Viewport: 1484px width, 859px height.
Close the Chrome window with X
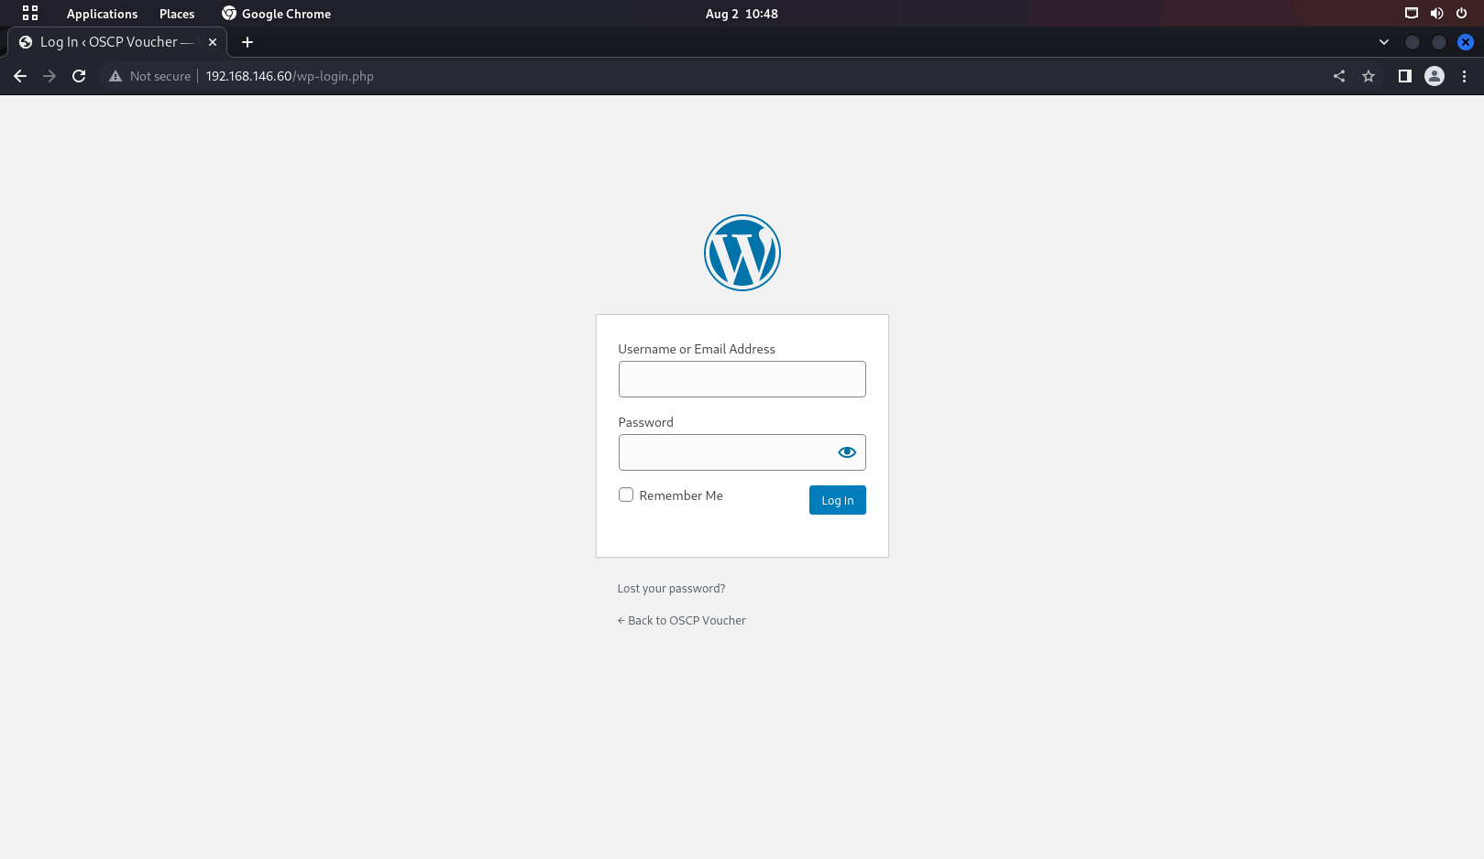(1466, 42)
